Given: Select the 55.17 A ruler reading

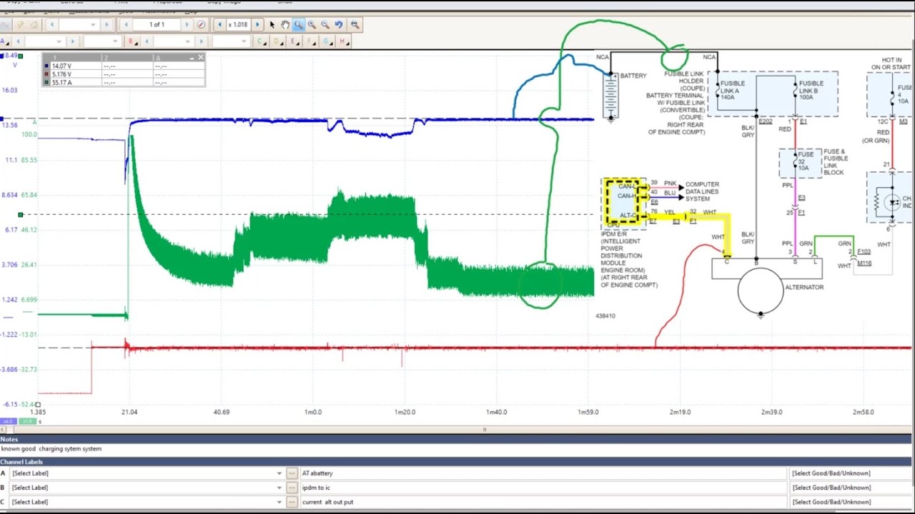Looking at the screenshot, I should (61, 82).
